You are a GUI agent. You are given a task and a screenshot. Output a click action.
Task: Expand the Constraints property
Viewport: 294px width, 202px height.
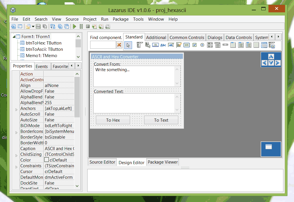click(x=16, y=167)
